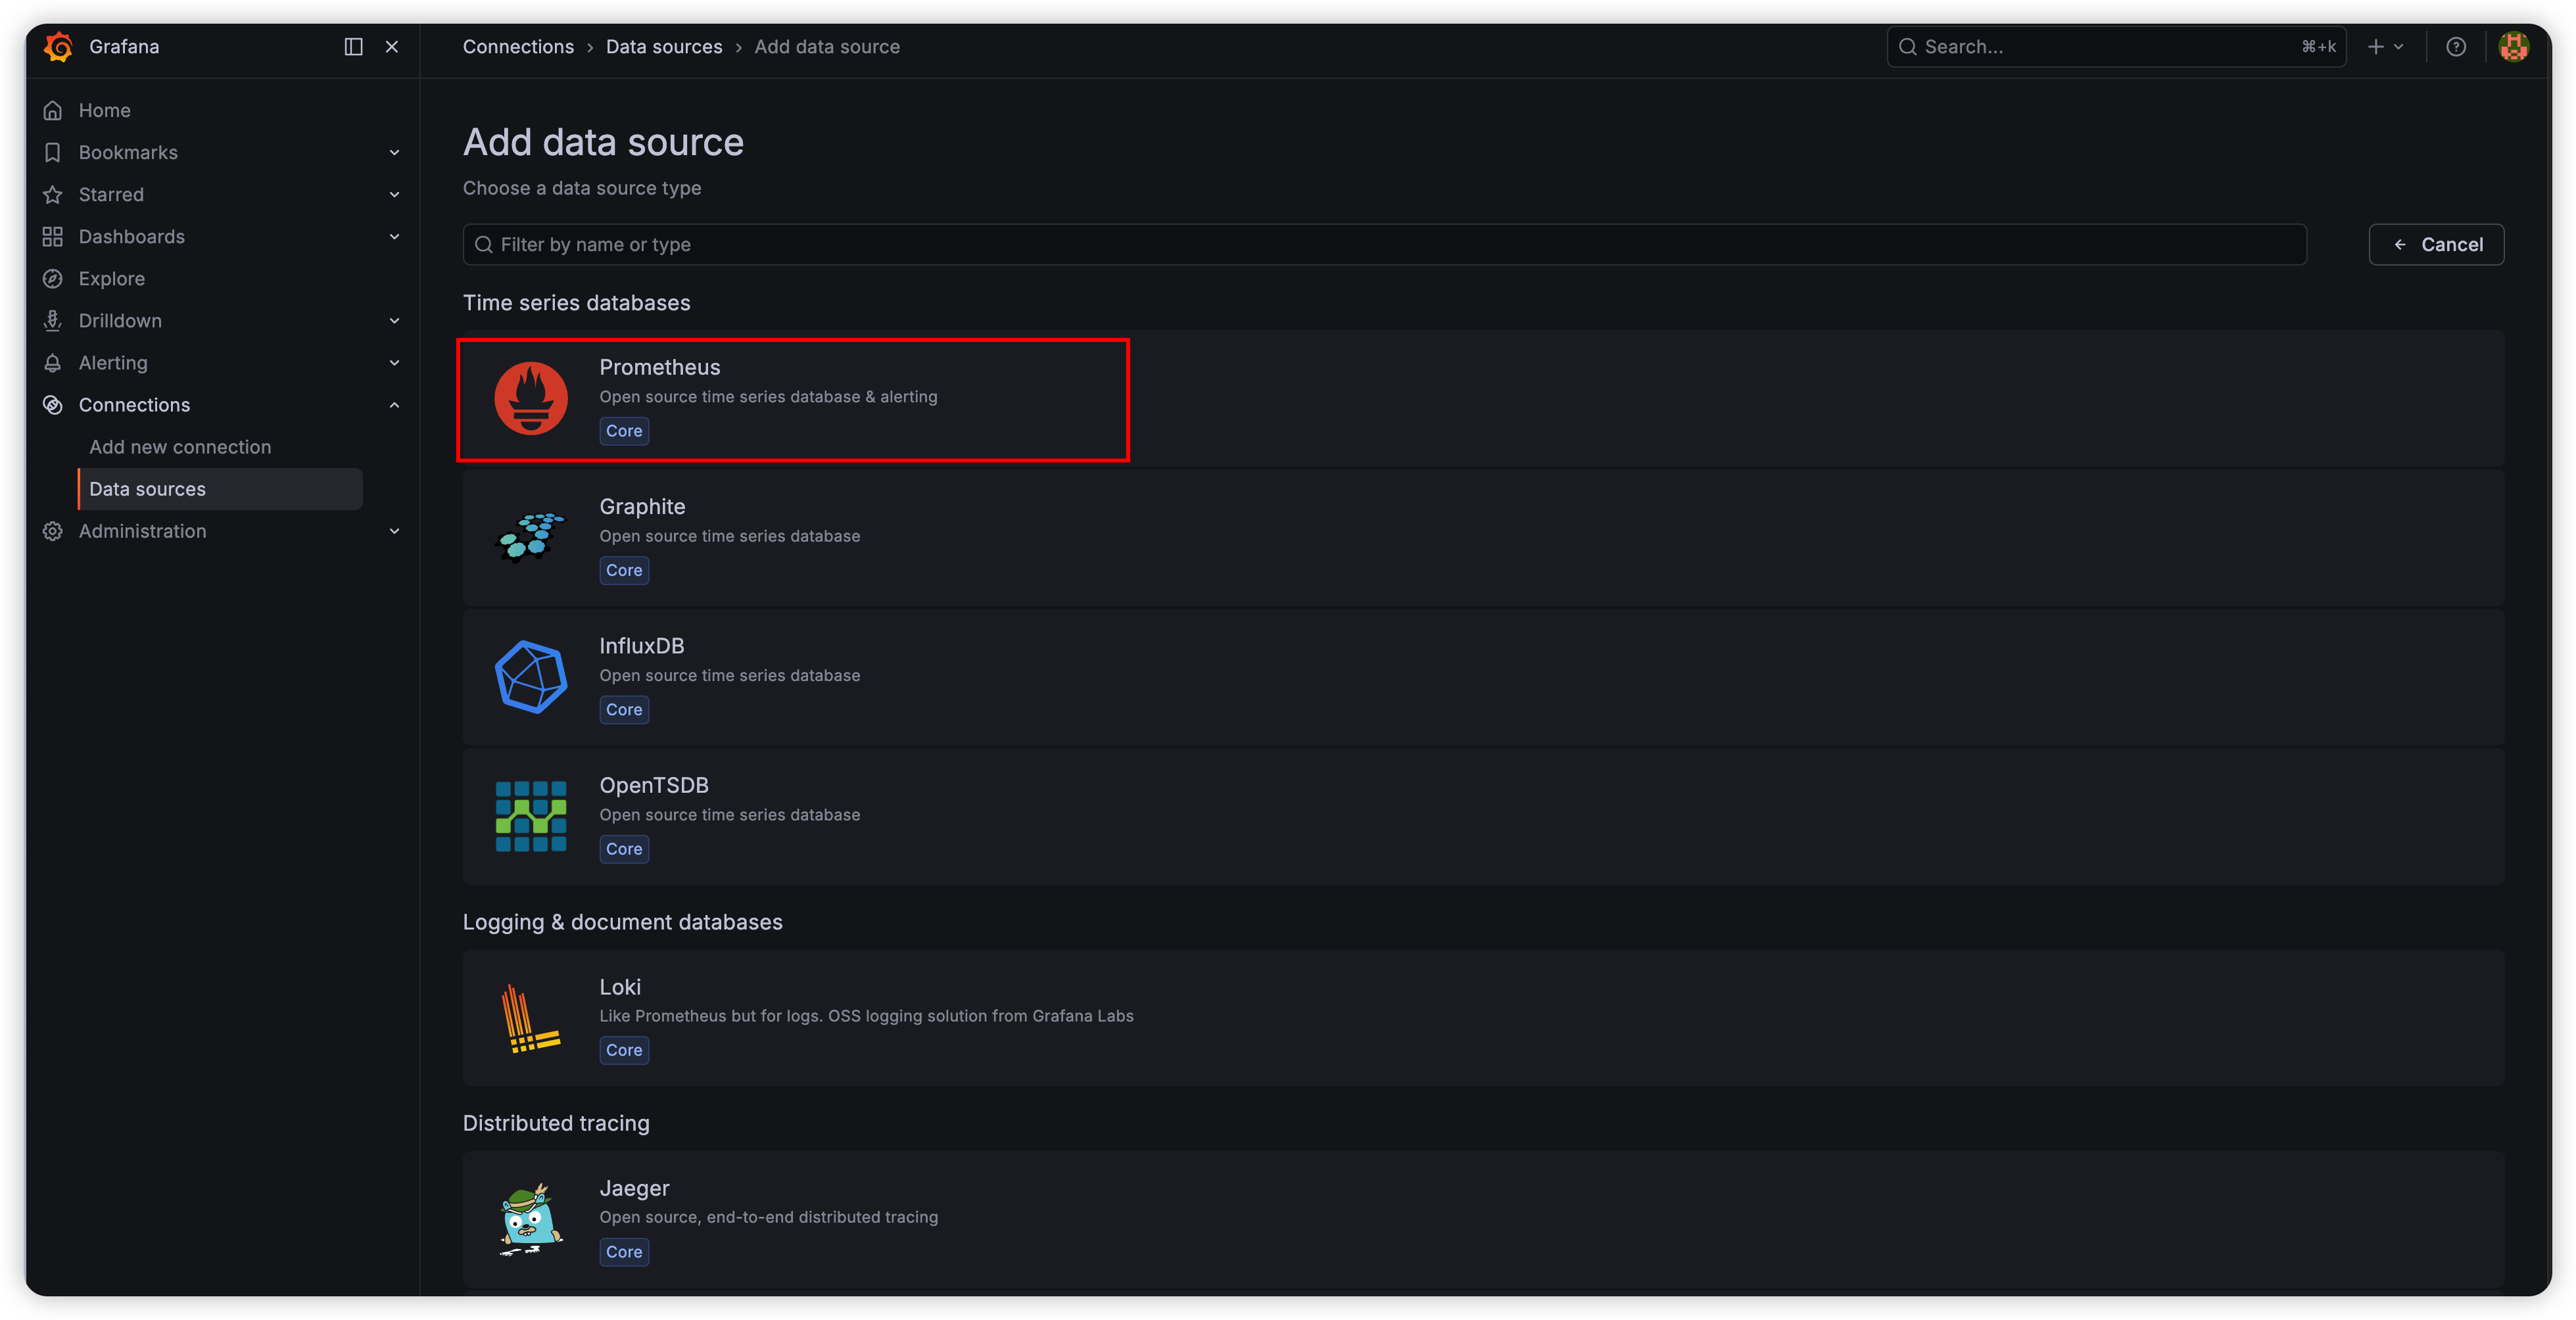Click the Grafana logo icon
2576x1320 pixels.
tap(58, 46)
